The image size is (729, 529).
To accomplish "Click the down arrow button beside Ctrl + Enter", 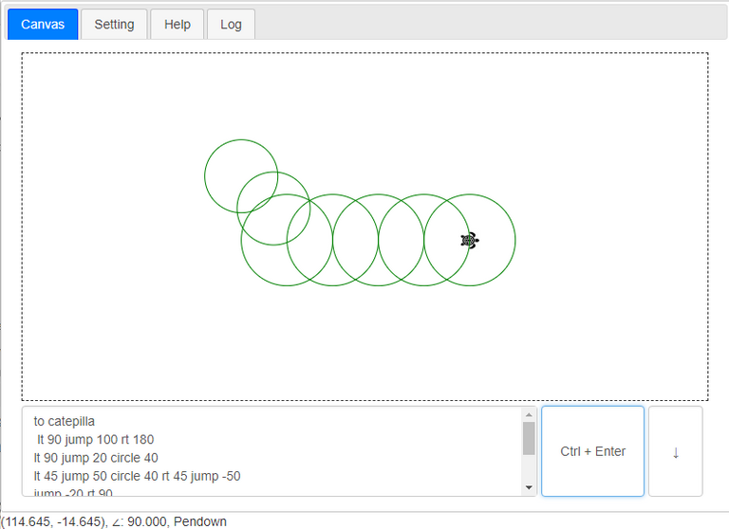I will (x=675, y=451).
